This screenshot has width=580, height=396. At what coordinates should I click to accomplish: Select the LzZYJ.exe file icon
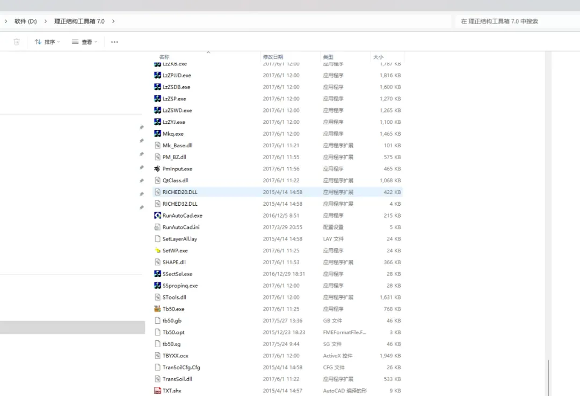point(157,122)
